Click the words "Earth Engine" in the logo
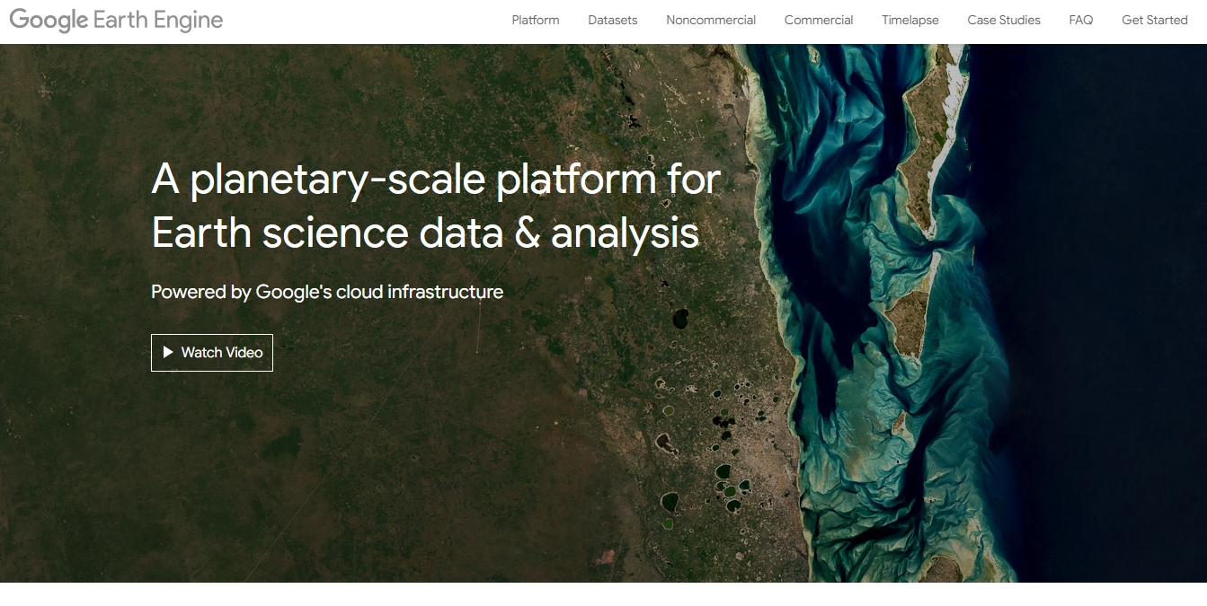This screenshot has height=606, width=1207. 159,21
